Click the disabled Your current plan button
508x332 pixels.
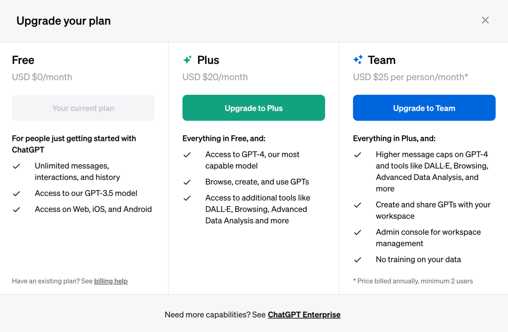pyautogui.click(x=83, y=108)
